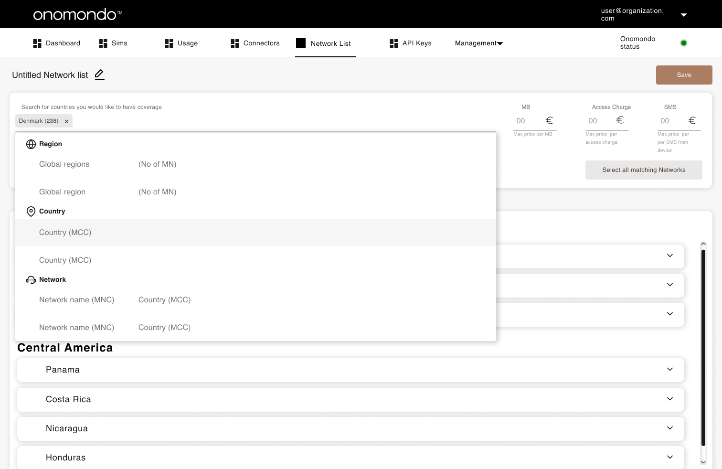722x469 pixels.
Task: Click the Sims section icon
Action: 103,43
